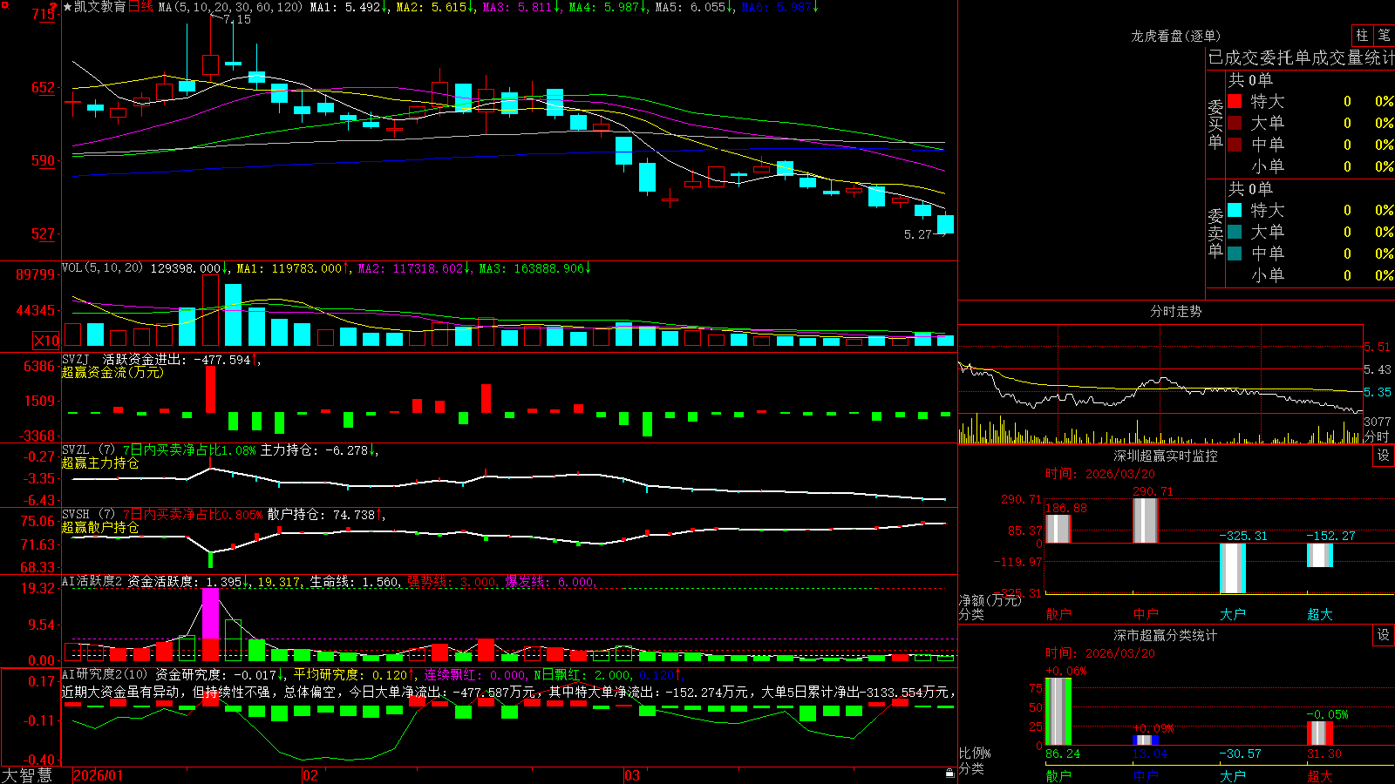
Task: Click the 03 month timeline marker
Action: pos(632,775)
